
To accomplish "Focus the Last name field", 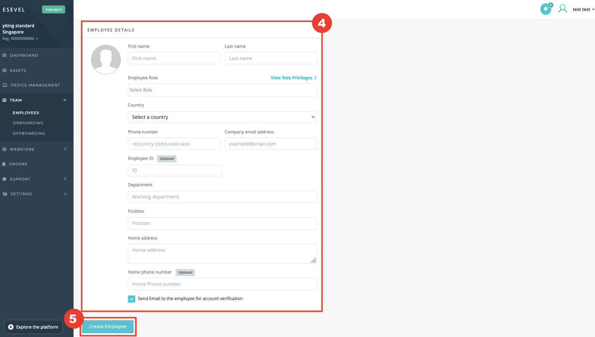I will click(x=271, y=58).
